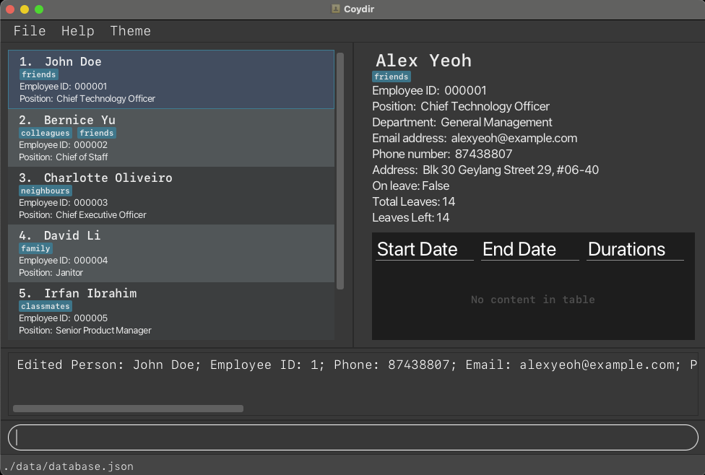Click the result display horizontal scrollbar
This screenshot has width=705, height=475.
(x=128, y=409)
